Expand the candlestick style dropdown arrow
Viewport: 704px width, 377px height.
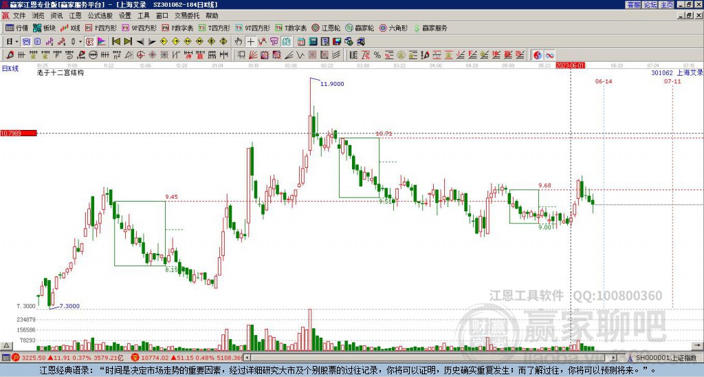click(80, 42)
